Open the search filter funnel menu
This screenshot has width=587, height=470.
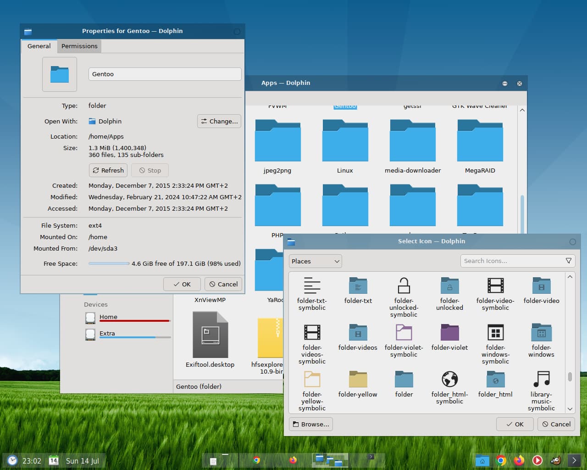[x=569, y=261]
